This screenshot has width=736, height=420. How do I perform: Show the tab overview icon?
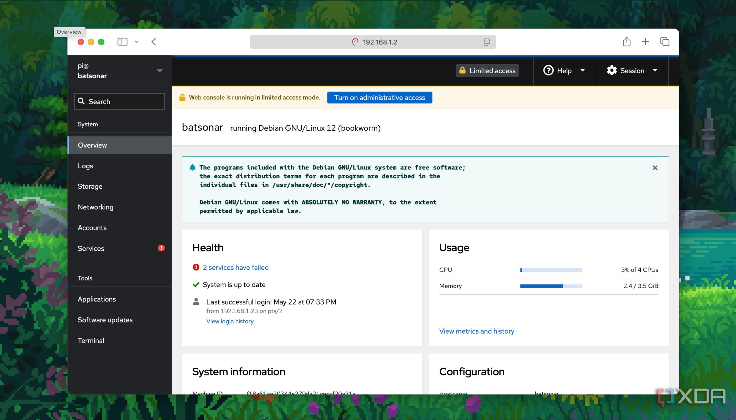(665, 41)
